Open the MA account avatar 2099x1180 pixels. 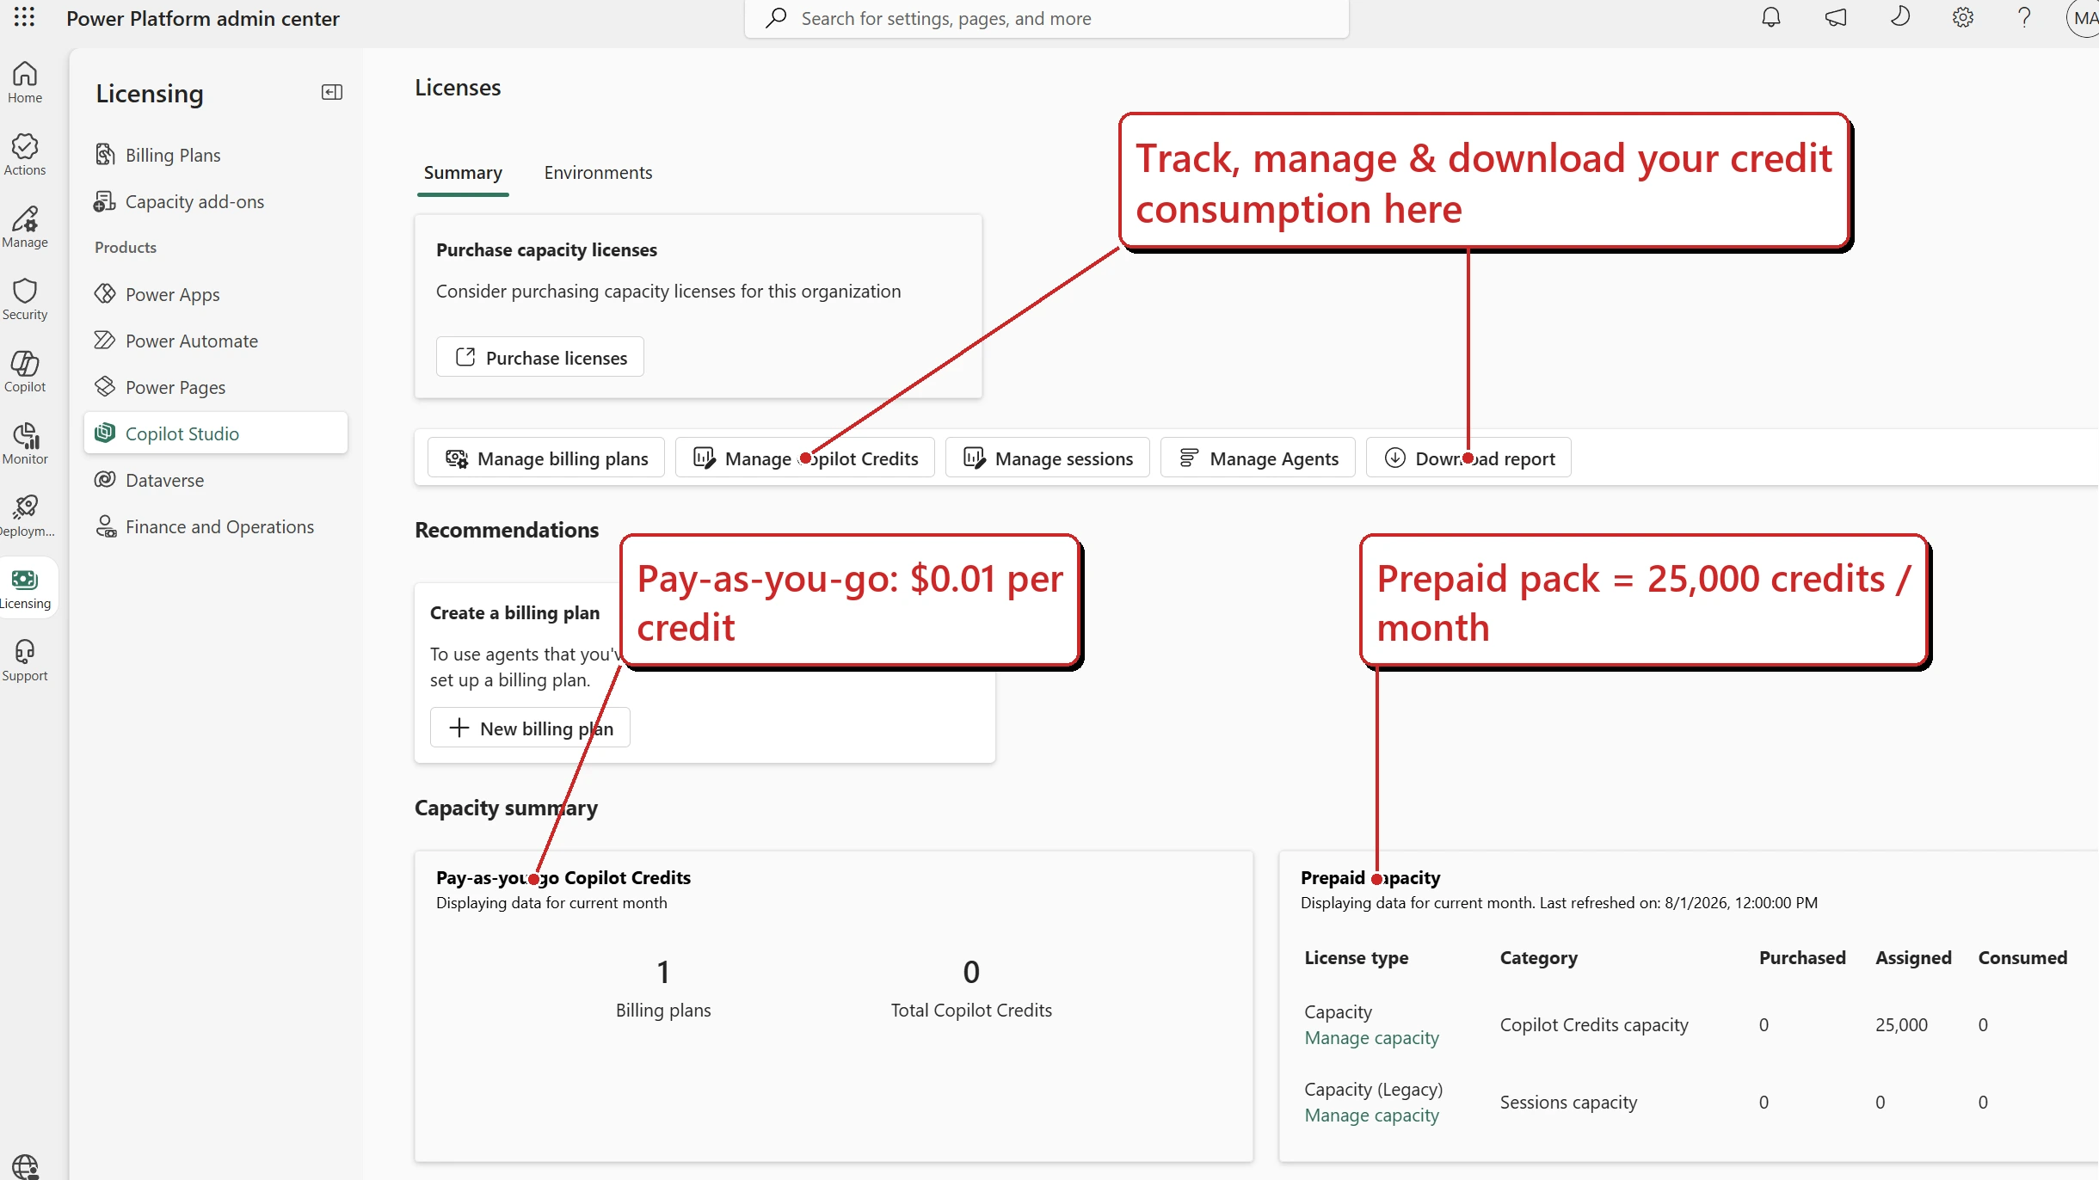pos(2084,18)
